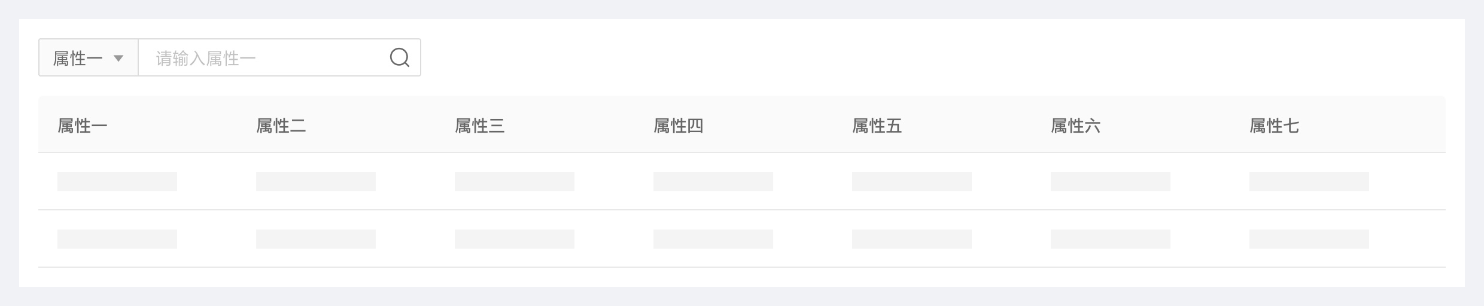
Task: Click the 属性一 column header
Action: (83, 126)
